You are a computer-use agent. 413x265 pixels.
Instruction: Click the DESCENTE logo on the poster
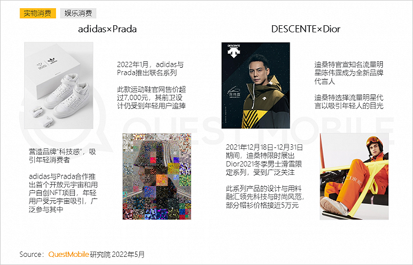234,51
